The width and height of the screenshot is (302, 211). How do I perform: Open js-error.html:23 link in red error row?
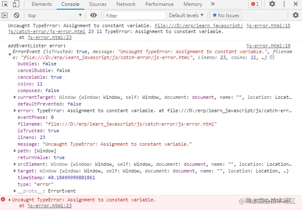pos(49,206)
